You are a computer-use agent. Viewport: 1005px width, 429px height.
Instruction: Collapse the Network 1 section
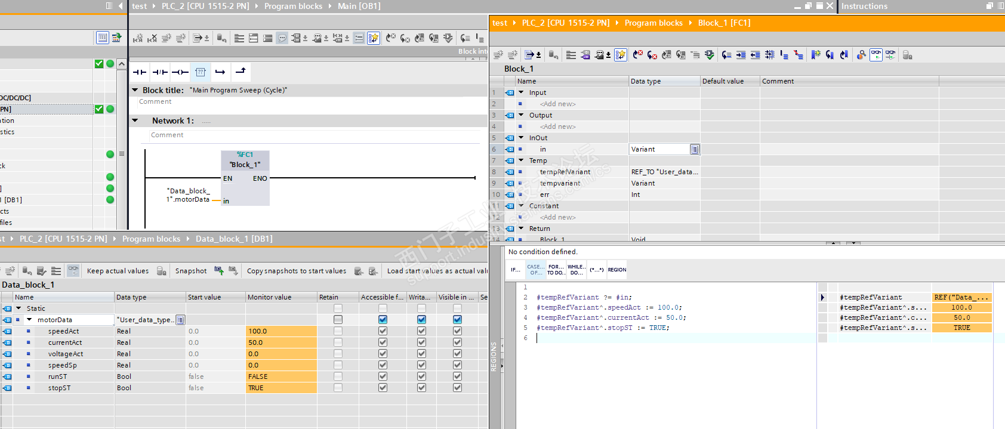(135, 121)
